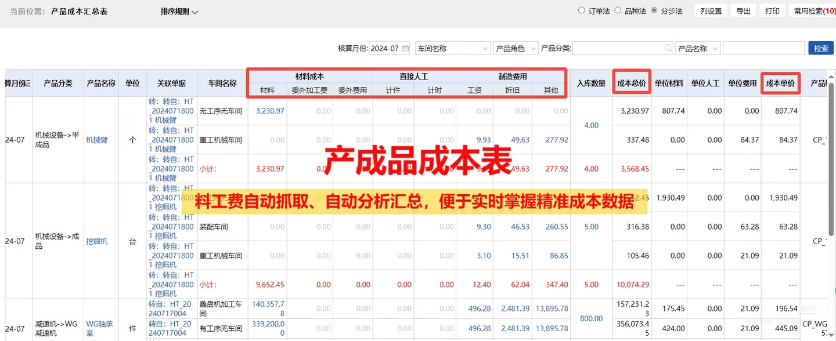The width and height of the screenshot is (836, 341).
Task: Click the 其他 sub-column header
Action: click(550, 90)
